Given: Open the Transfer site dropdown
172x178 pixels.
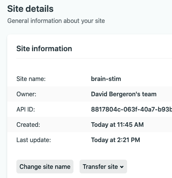Looking at the screenshot, I should [x=103, y=167].
